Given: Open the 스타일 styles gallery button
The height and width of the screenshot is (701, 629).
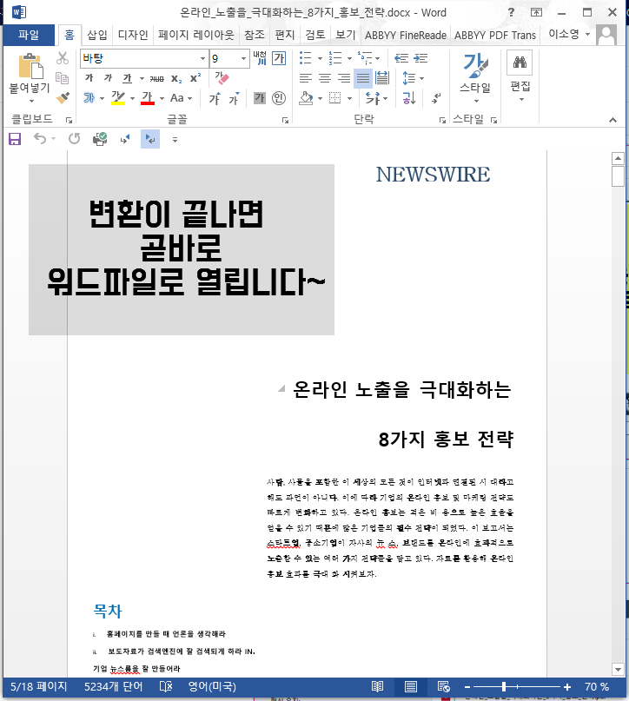Looking at the screenshot, I should click(475, 77).
